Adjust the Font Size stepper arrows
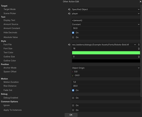The width and height of the screenshot is (142, 117). (x=139, y=49)
